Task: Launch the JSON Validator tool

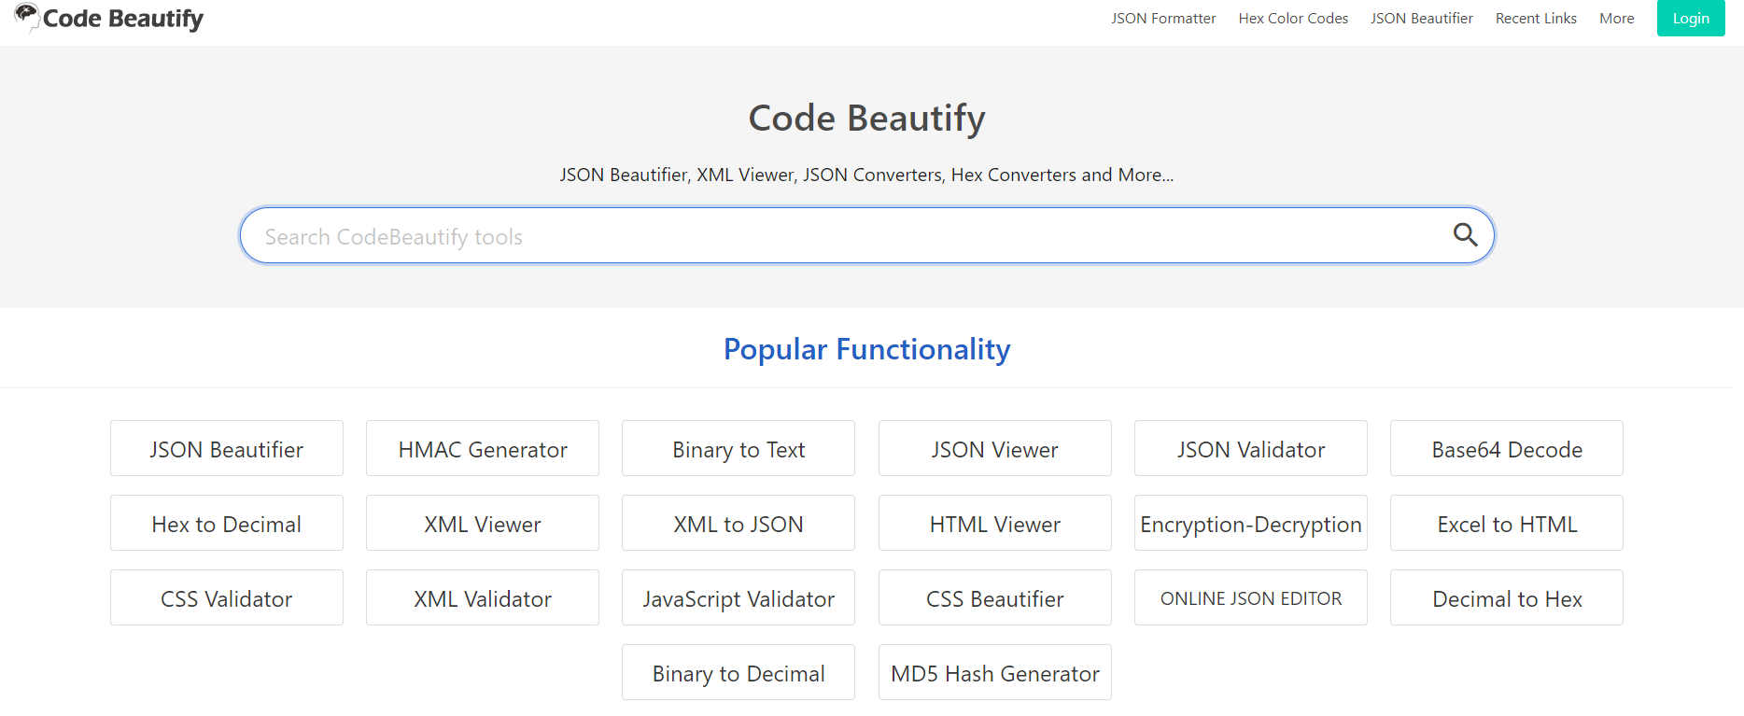Action: pos(1251,448)
